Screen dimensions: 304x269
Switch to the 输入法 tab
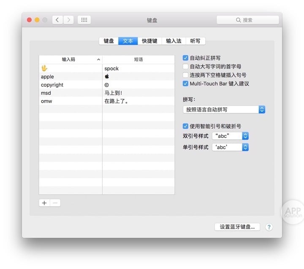point(174,41)
